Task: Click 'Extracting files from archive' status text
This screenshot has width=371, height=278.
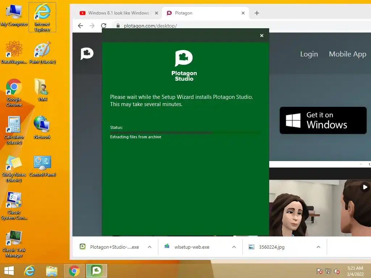Action: 136,137
